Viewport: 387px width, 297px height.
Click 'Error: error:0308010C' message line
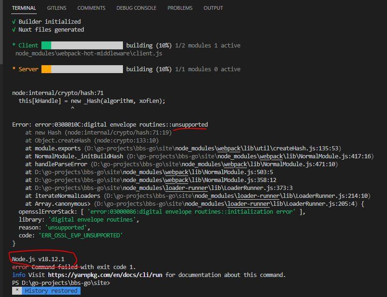[110, 125]
